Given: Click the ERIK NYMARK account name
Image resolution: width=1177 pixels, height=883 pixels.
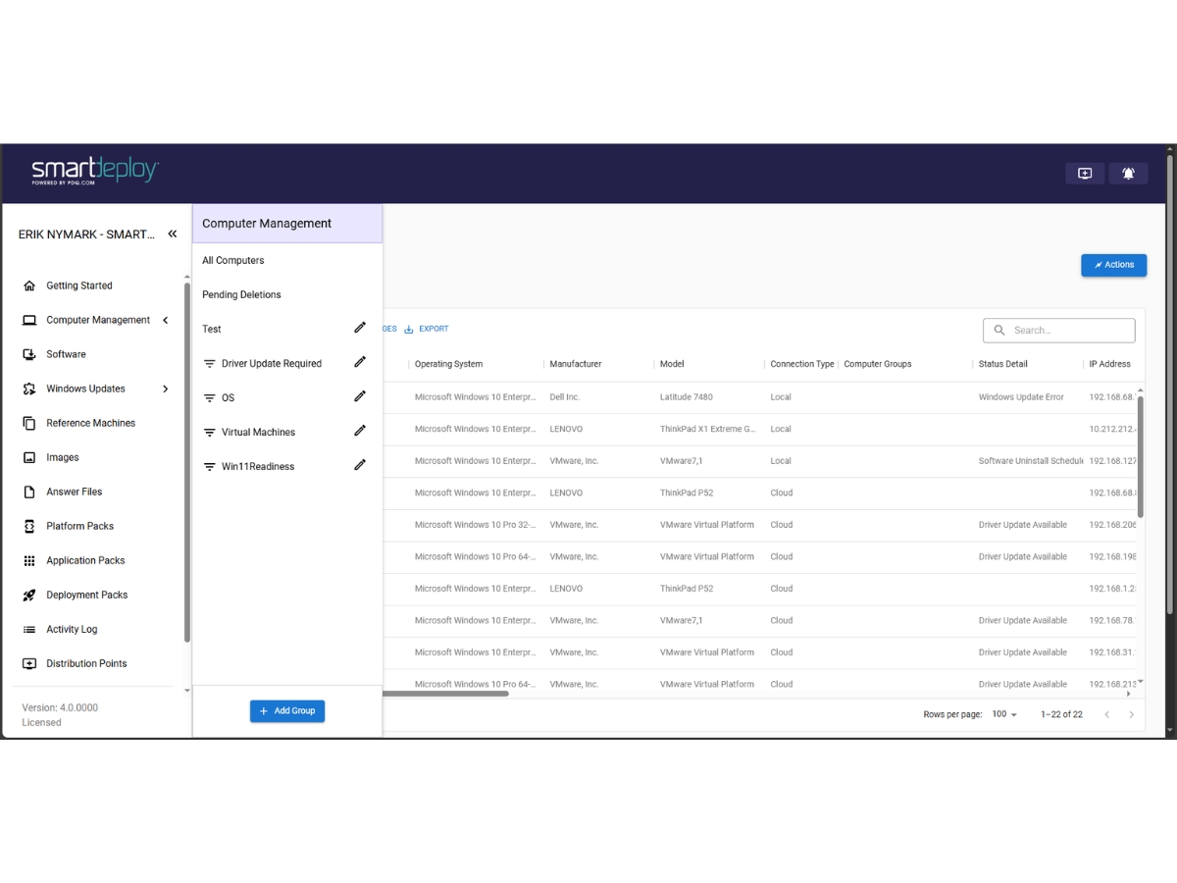Looking at the screenshot, I should coord(86,234).
